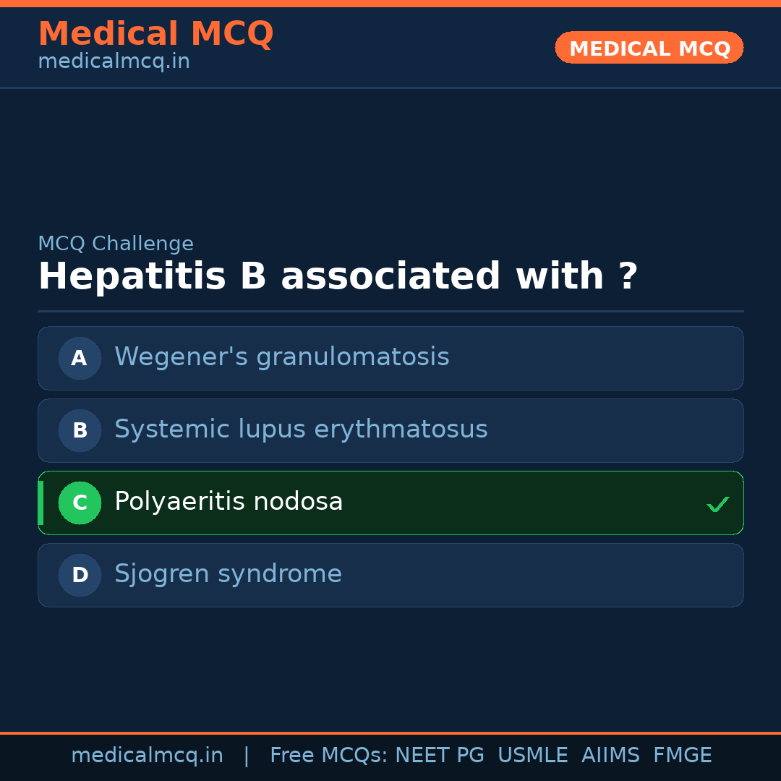
Task: Click the Hepatitis B question heading
Action: pos(338,277)
